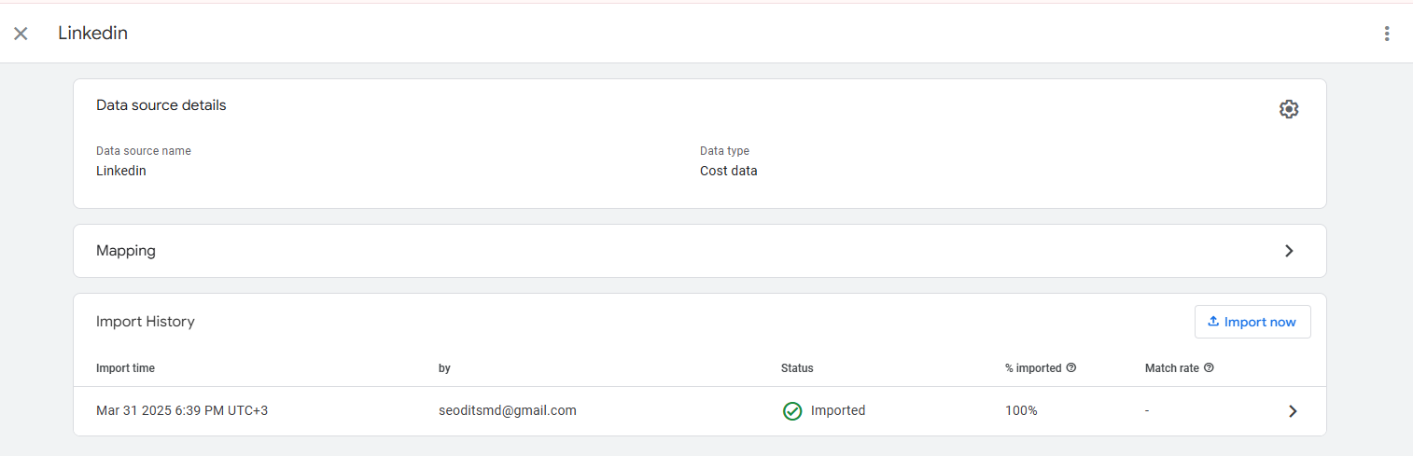Click the Data source details heading

pos(161,105)
